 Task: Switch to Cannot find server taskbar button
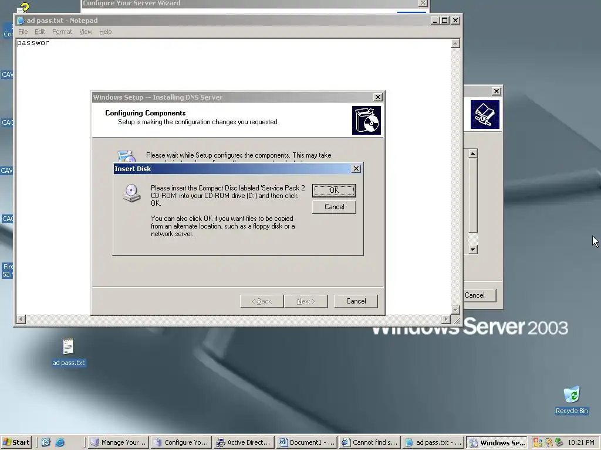coord(370,442)
